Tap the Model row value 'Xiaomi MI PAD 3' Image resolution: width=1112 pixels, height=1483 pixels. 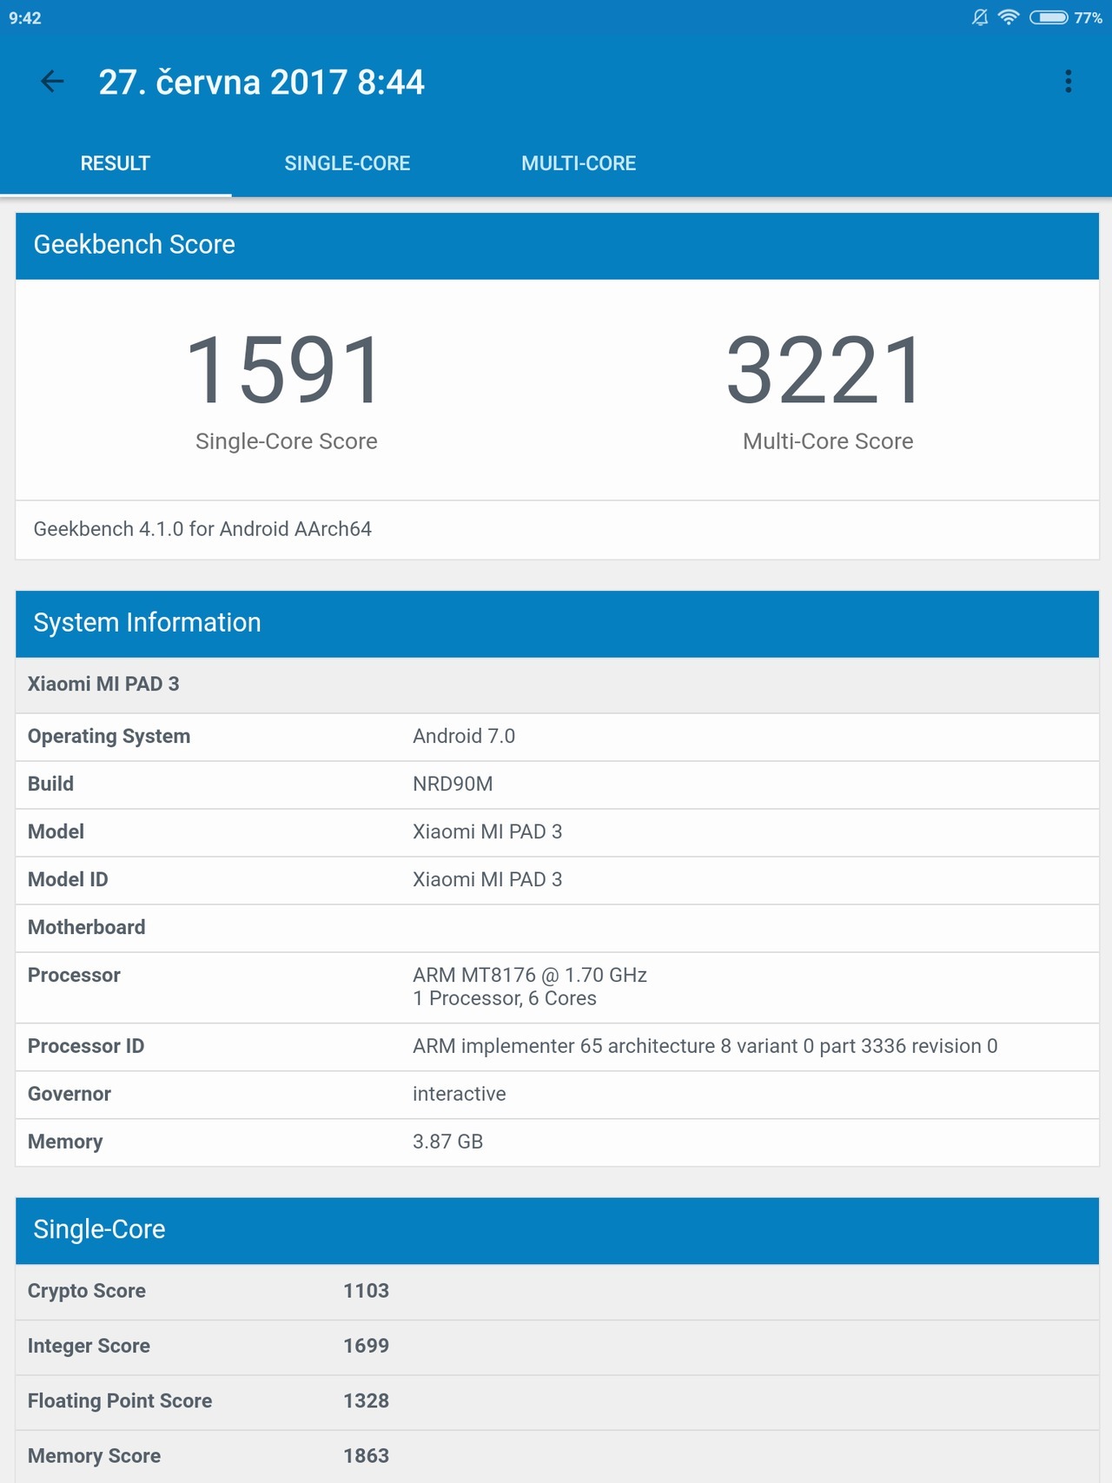coord(487,831)
